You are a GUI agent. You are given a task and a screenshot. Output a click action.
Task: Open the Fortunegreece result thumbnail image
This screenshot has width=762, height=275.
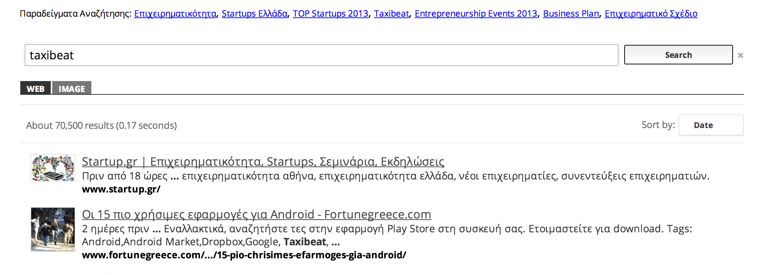pos(53,229)
